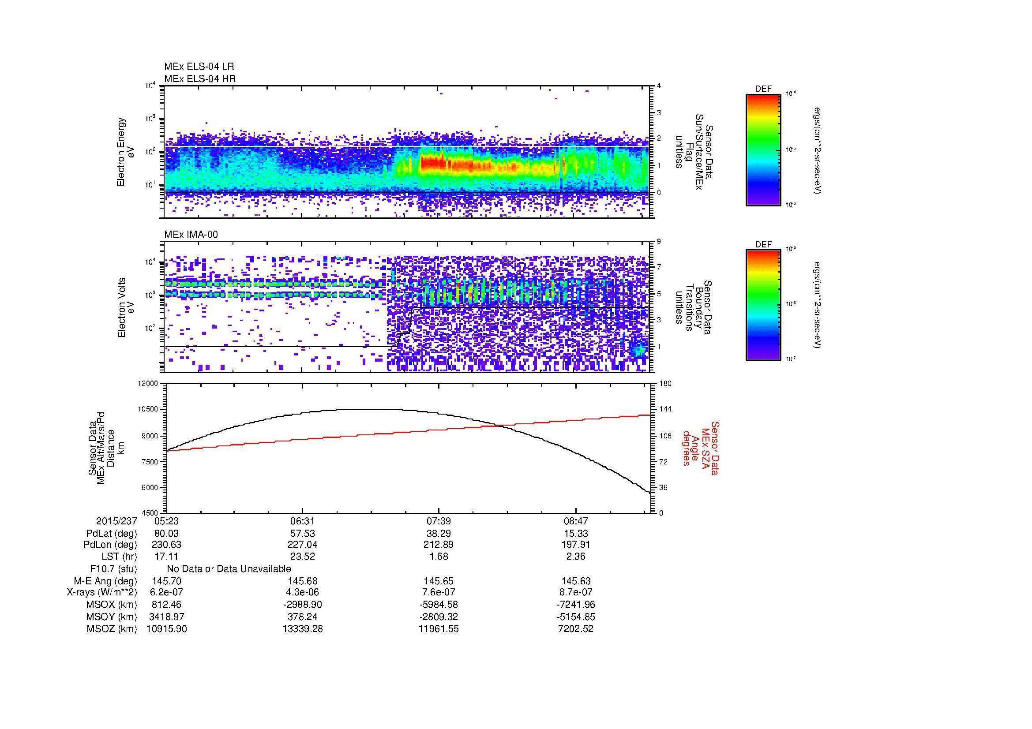Image resolution: width=1032 pixels, height=729 pixels.
Task: Click the MSOY value '-2809.32'
Action: pos(439,617)
